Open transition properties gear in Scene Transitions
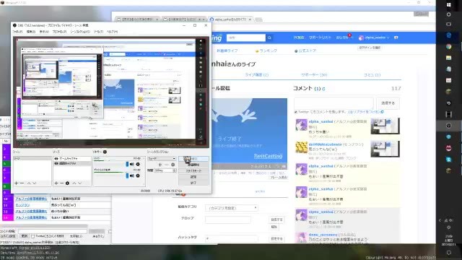This screenshot has height=260, width=462. (173, 165)
